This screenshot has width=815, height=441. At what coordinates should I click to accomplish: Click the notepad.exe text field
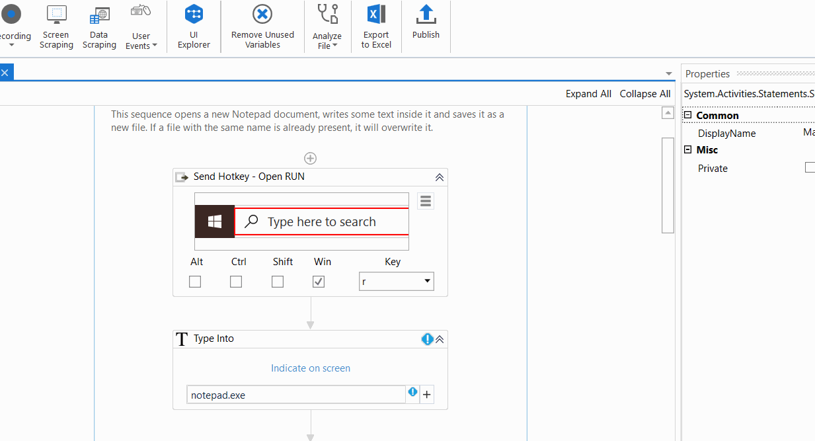click(295, 395)
